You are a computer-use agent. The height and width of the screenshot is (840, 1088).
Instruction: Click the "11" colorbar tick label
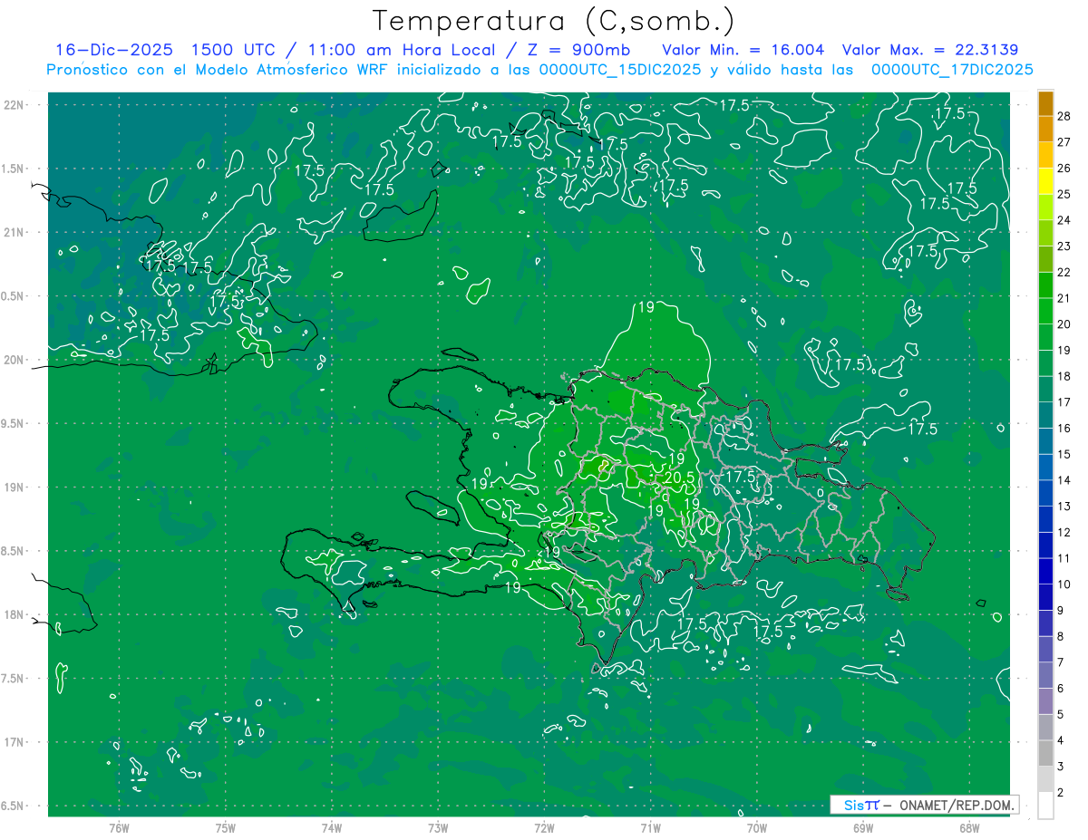(x=1064, y=558)
